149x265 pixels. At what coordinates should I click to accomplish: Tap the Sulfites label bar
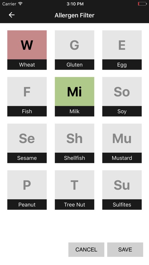(122, 205)
